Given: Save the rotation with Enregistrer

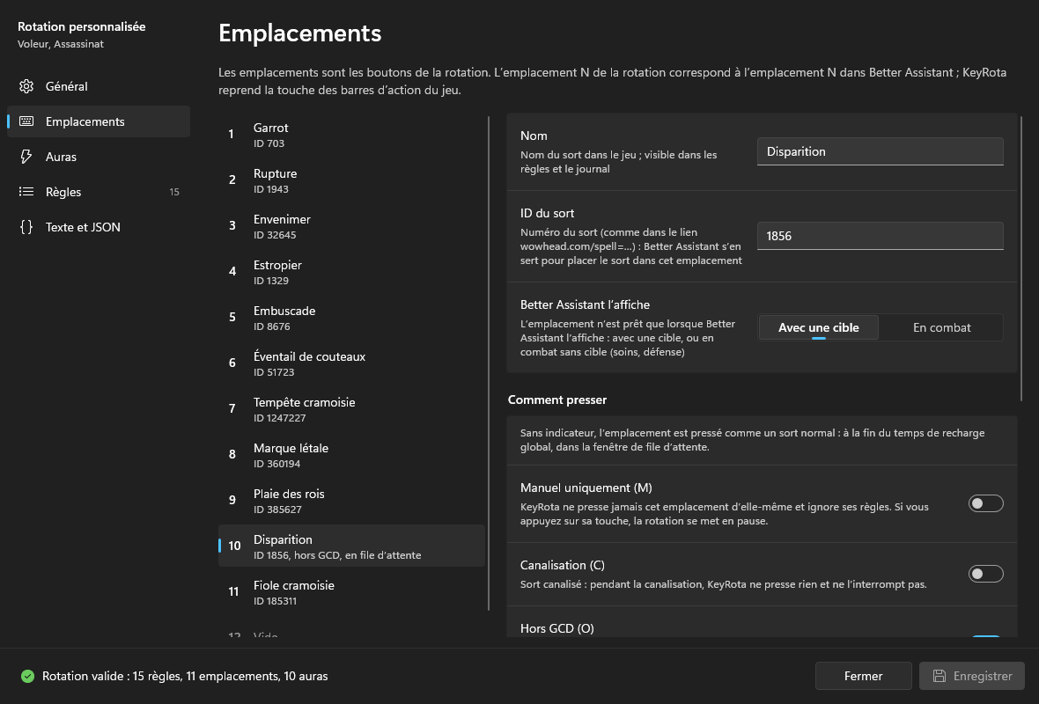Looking at the screenshot, I should tap(972, 676).
